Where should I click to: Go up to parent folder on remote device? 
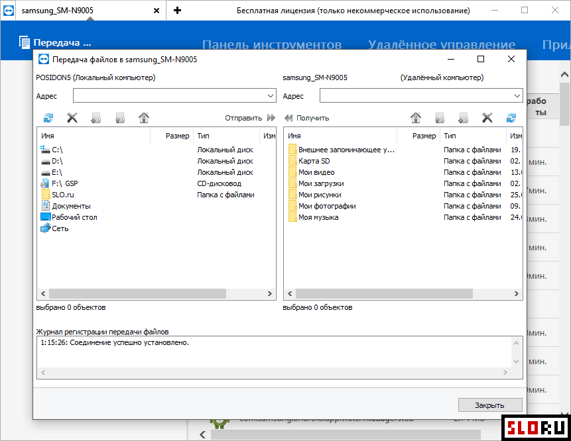(x=440, y=118)
